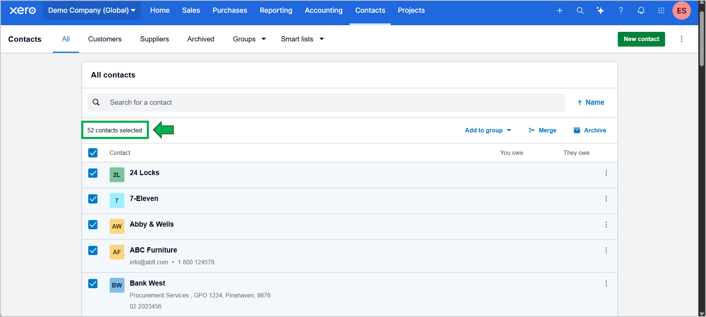This screenshot has width=706, height=317.
Task: Click the Xero logo
Action: [x=23, y=11]
